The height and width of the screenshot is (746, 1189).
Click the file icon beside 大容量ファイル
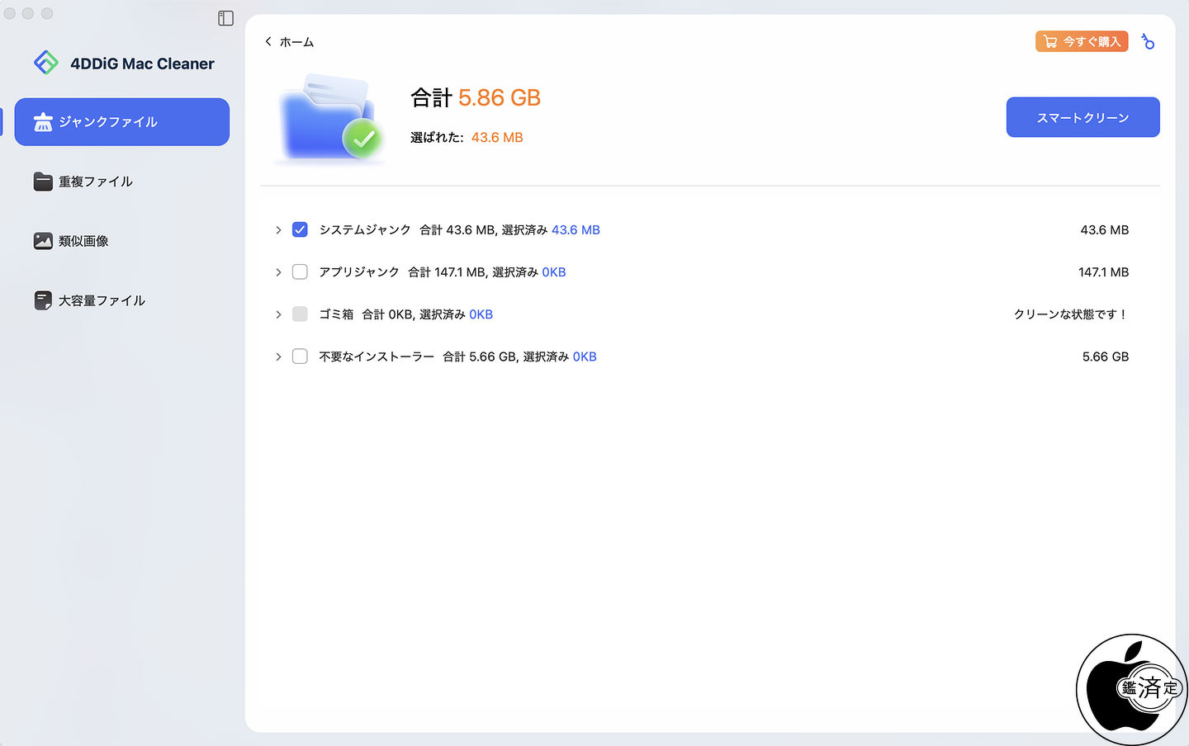(43, 300)
